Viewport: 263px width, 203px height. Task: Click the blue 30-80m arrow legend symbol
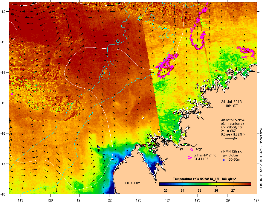point(225,160)
